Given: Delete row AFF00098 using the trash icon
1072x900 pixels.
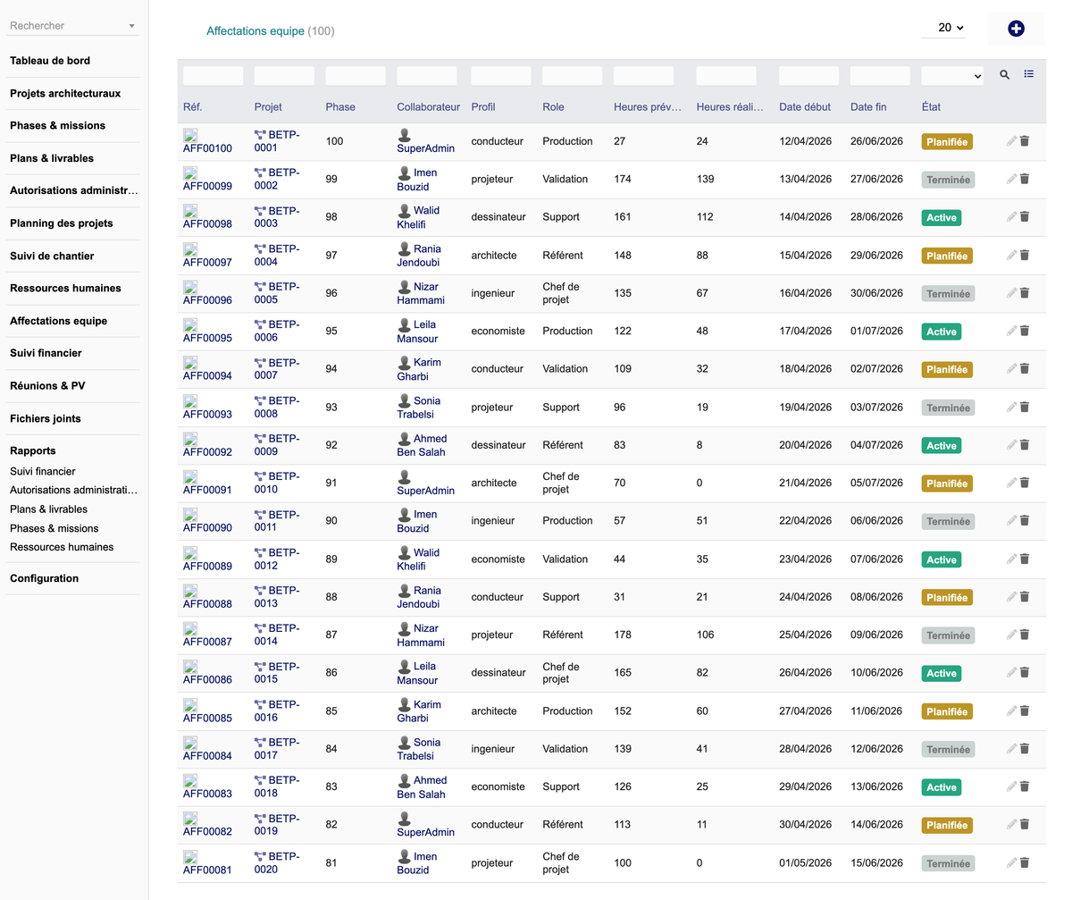Looking at the screenshot, I should [x=1025, y=217].
